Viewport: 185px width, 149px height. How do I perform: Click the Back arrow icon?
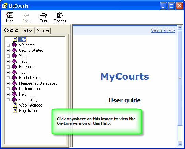click(x=26, y=15)
